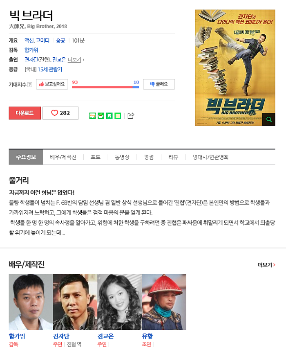Share via the Naver Cafe cup icon

pyautogui.click(x=101, y=116)
